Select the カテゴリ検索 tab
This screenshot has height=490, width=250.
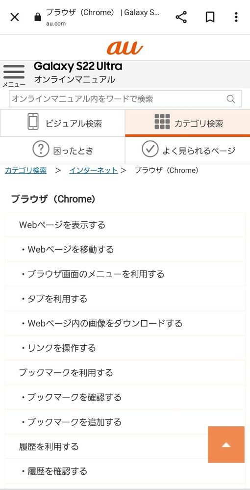(x=187, y=123)
